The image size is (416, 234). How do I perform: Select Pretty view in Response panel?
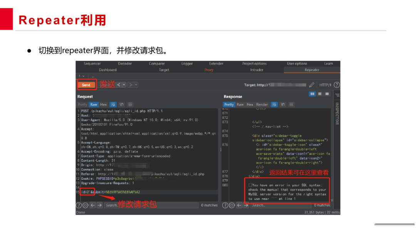click(x=229, y=104)
